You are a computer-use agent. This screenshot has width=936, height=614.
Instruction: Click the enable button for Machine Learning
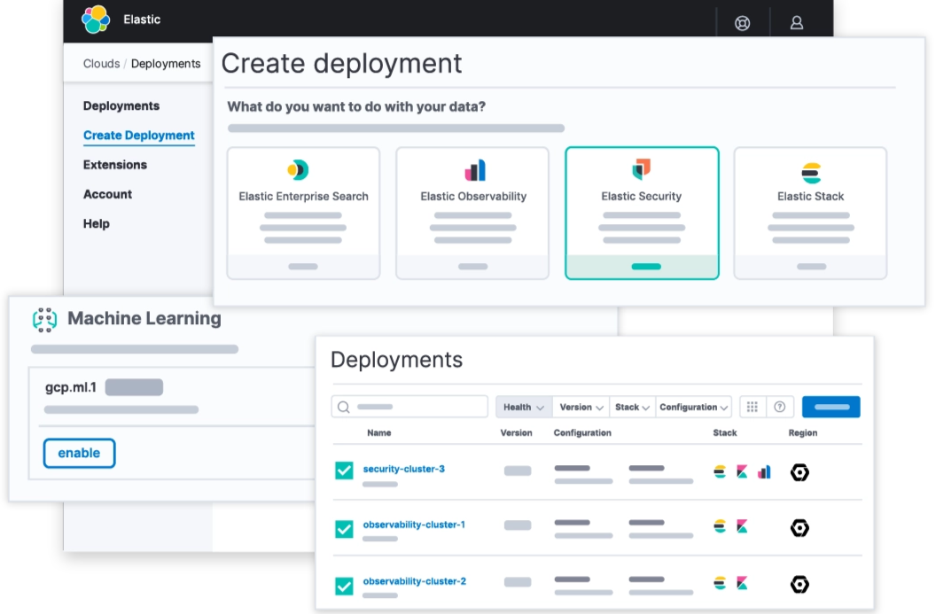tap(79, 453)
